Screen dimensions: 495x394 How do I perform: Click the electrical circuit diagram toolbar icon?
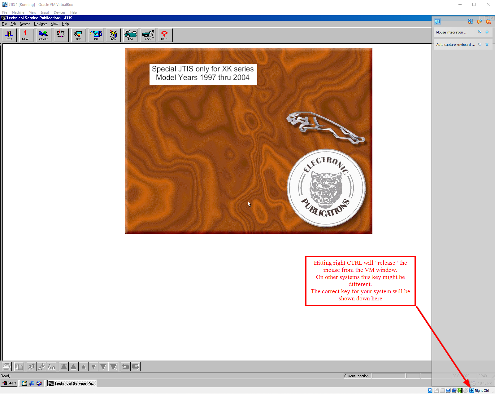coord(61,35)
